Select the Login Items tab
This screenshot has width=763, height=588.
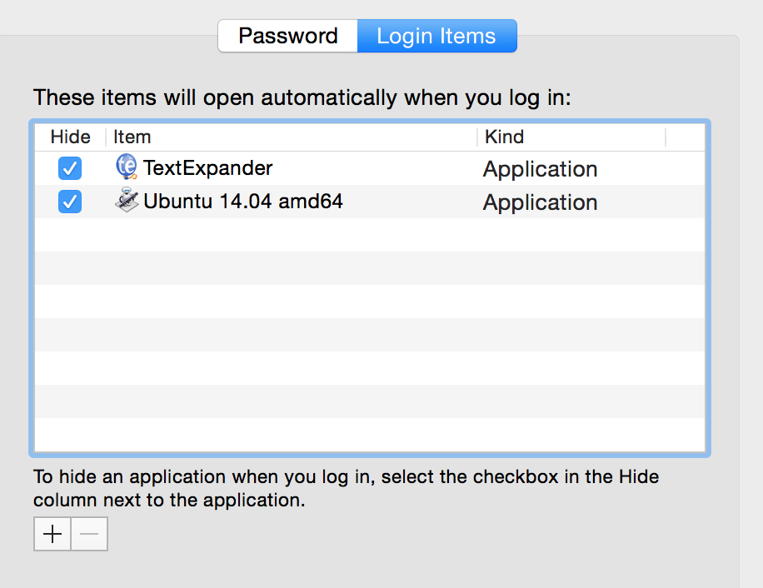click(436, 37)
